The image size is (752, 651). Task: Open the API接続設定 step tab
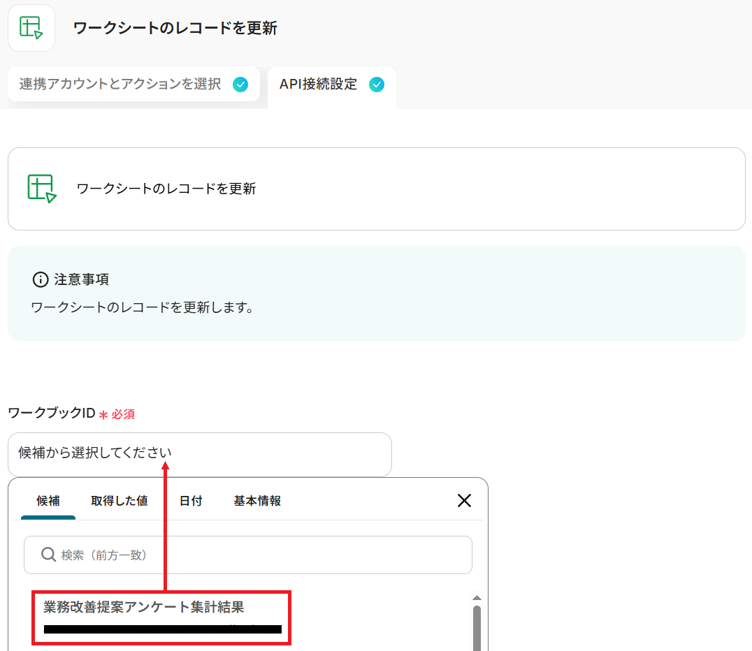pos(332,87)
